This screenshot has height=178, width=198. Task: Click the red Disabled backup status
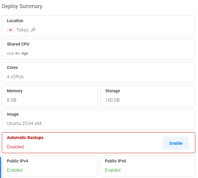coord(15,147)
